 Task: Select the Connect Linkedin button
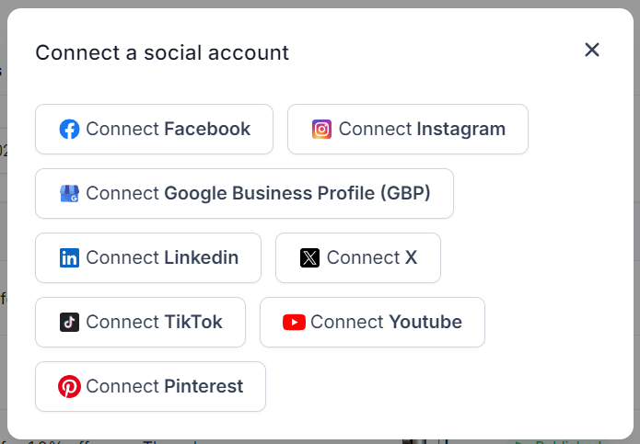148,257
